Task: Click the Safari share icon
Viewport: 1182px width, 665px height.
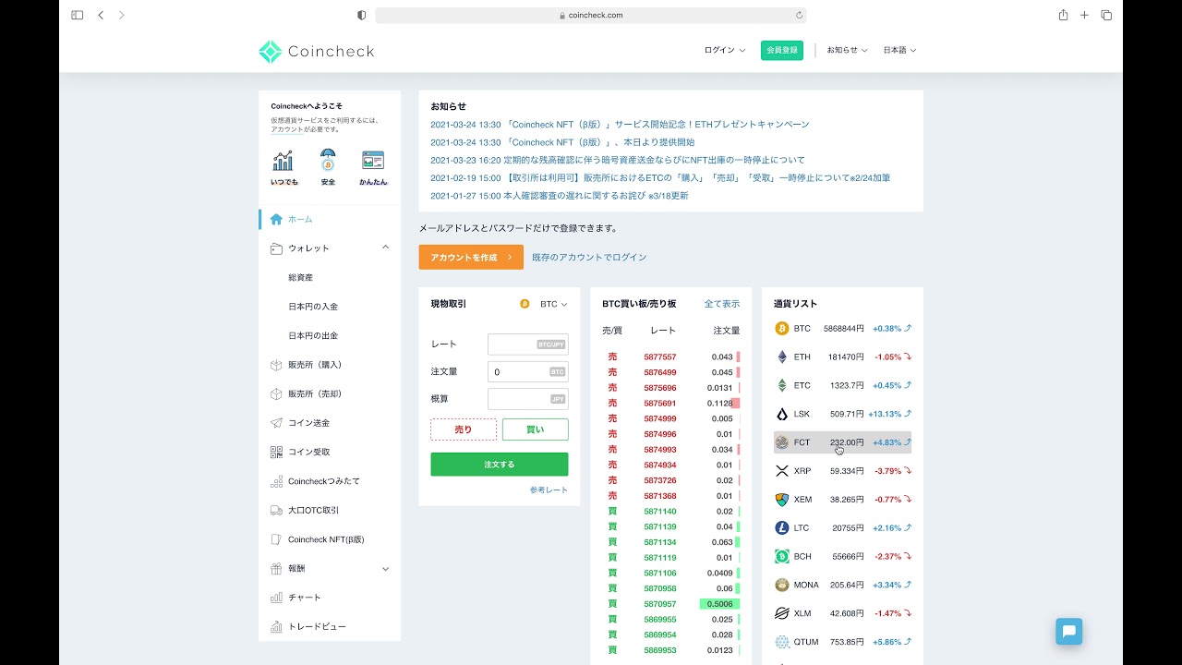Action: pos(1063,15)
